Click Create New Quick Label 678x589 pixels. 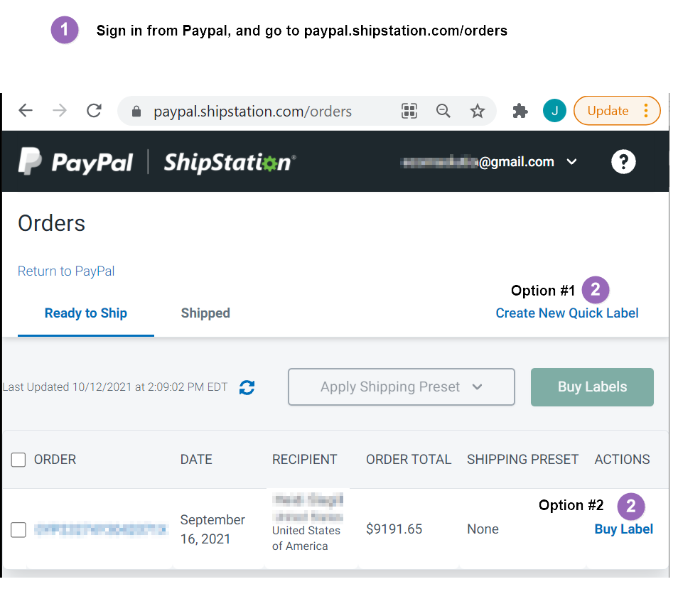pos(567,313)
